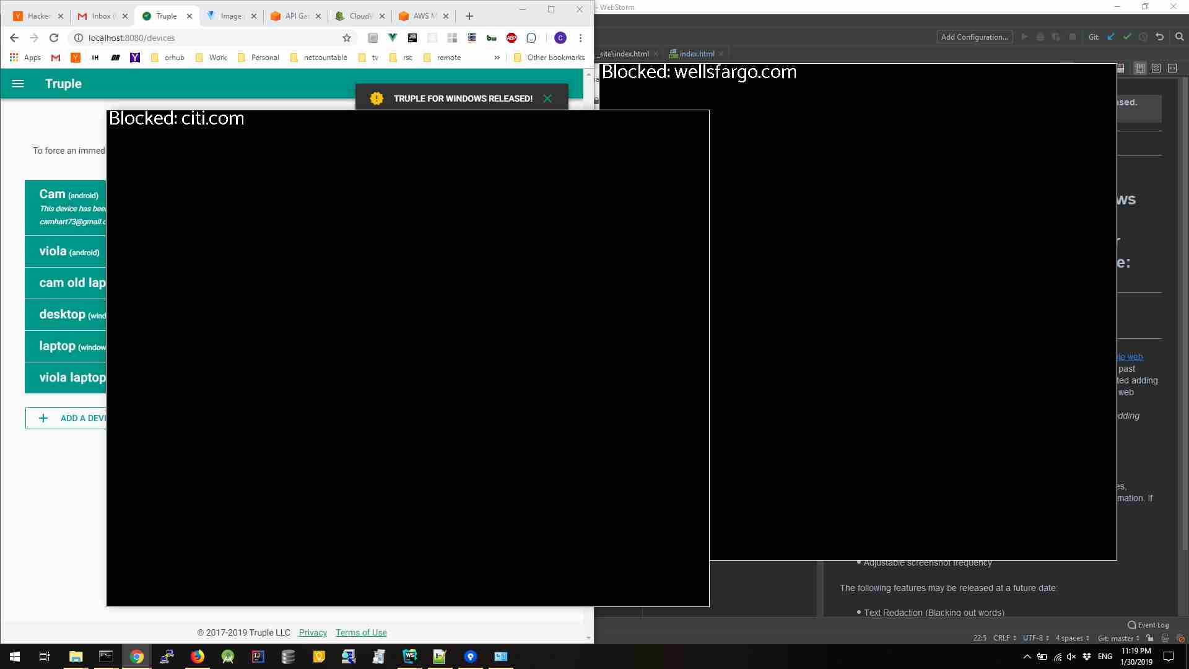
Task: Click the Add a Device button
Action: [66, 418]
